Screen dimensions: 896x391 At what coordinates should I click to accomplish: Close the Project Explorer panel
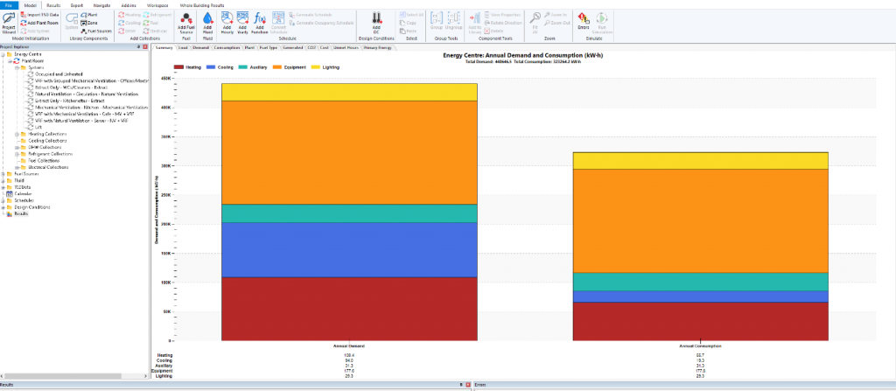145,47
